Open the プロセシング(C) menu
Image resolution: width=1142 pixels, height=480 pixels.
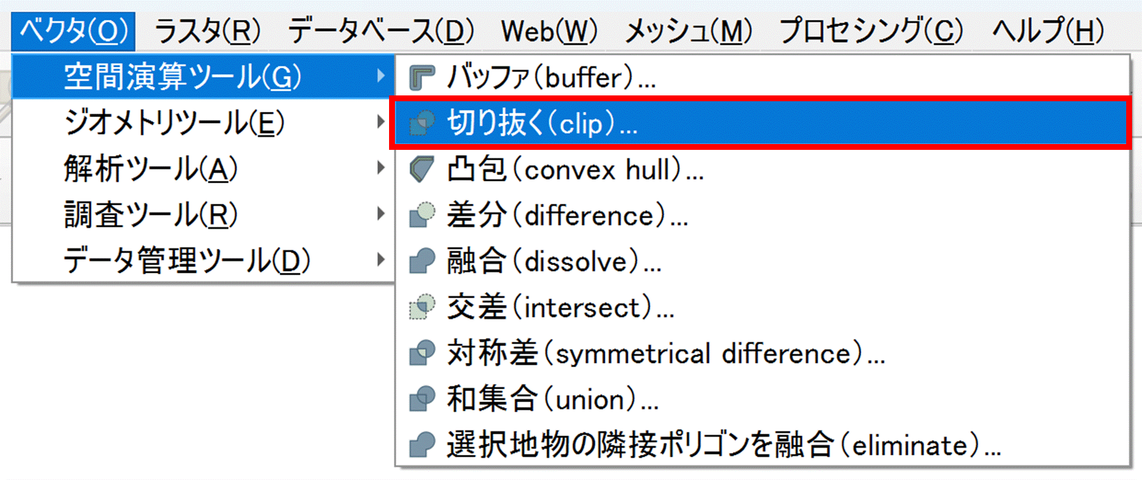[x=871, y=30]
